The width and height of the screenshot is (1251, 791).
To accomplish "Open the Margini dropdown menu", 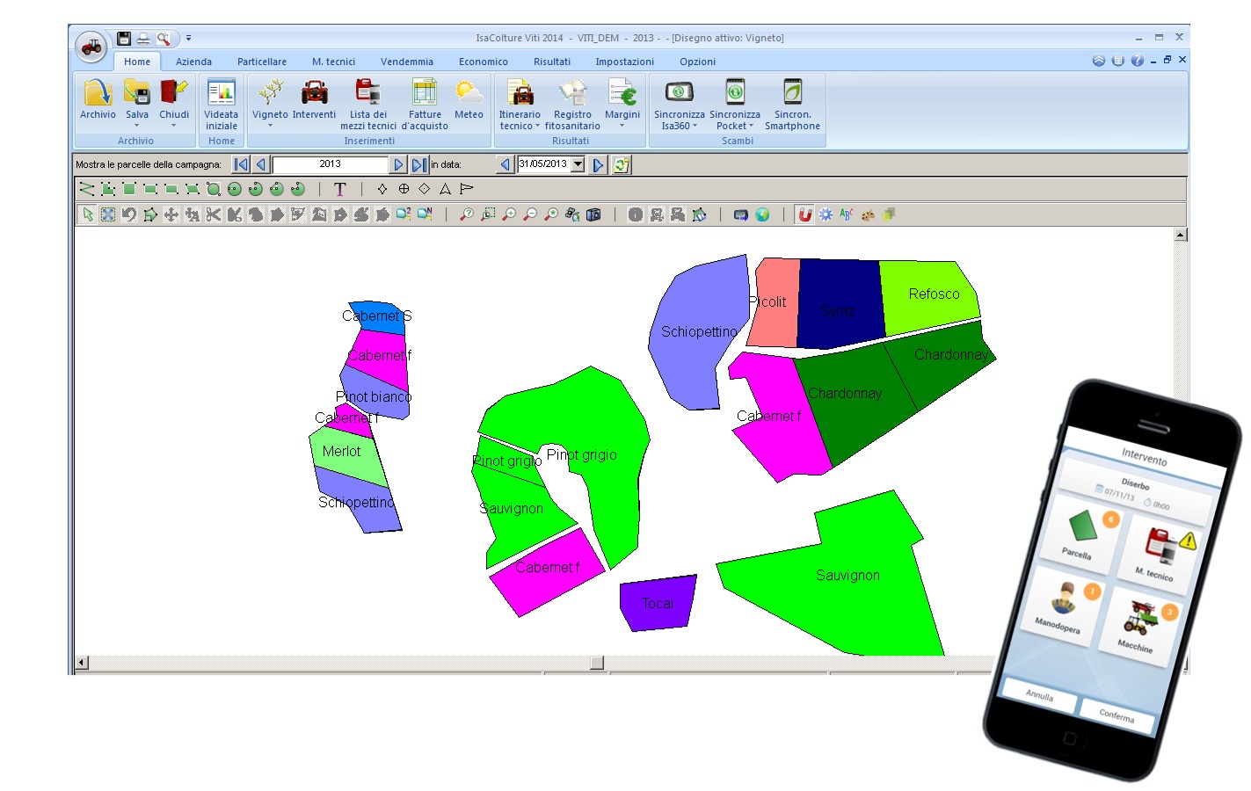I will point(622,126).
